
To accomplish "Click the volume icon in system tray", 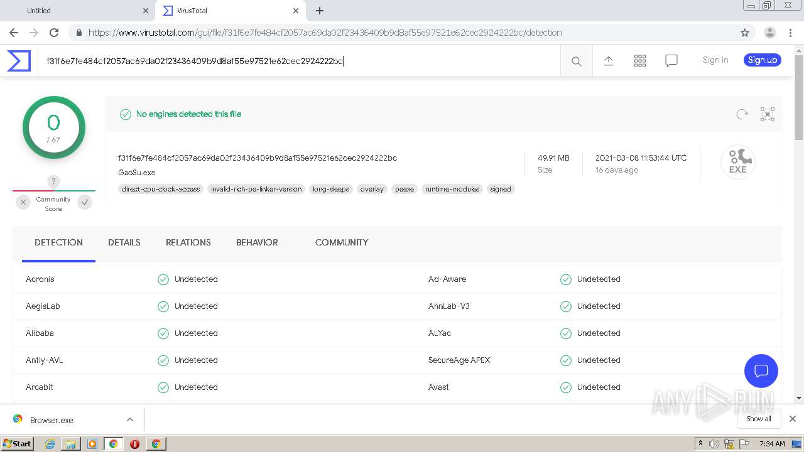I will (x=714, y=444).
